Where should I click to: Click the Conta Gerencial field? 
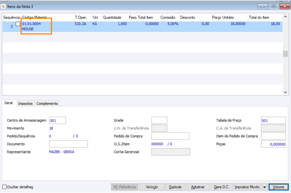pyautogui.click(x=171, y=152)
